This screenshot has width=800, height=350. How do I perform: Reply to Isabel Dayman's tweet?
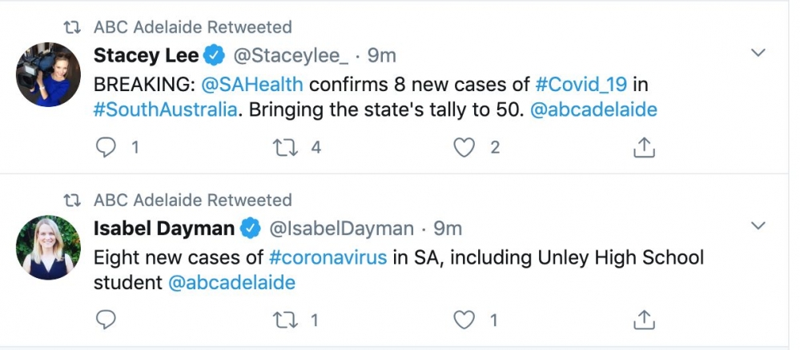click(x=106, y=320)
